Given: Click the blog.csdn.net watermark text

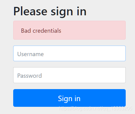Looking at the screenshot, I should click(x=95, y=108).
